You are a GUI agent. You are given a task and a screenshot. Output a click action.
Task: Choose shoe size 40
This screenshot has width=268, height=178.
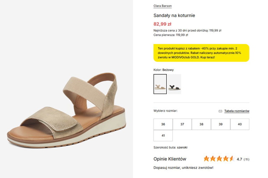pyautogui.click(x=239, y=124)
